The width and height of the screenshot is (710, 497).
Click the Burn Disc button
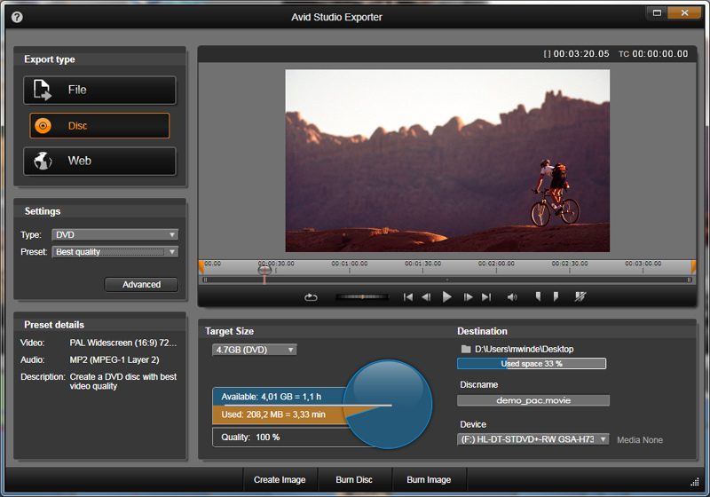click(x=354, y=480)
